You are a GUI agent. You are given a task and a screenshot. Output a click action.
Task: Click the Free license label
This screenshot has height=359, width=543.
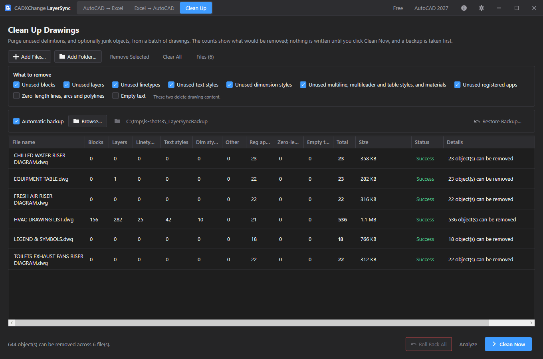point(398,8)
